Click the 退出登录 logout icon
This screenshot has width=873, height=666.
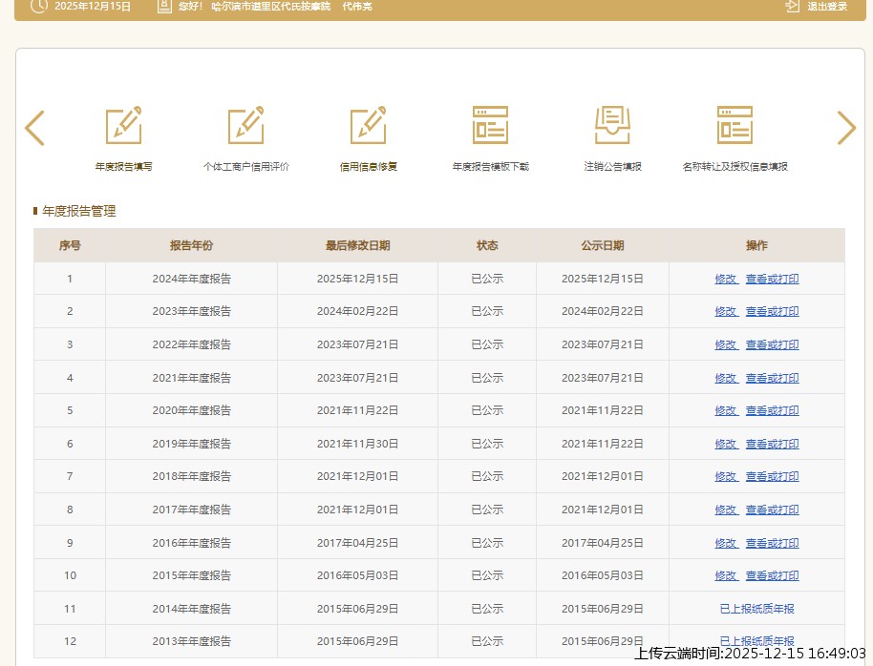792,6
